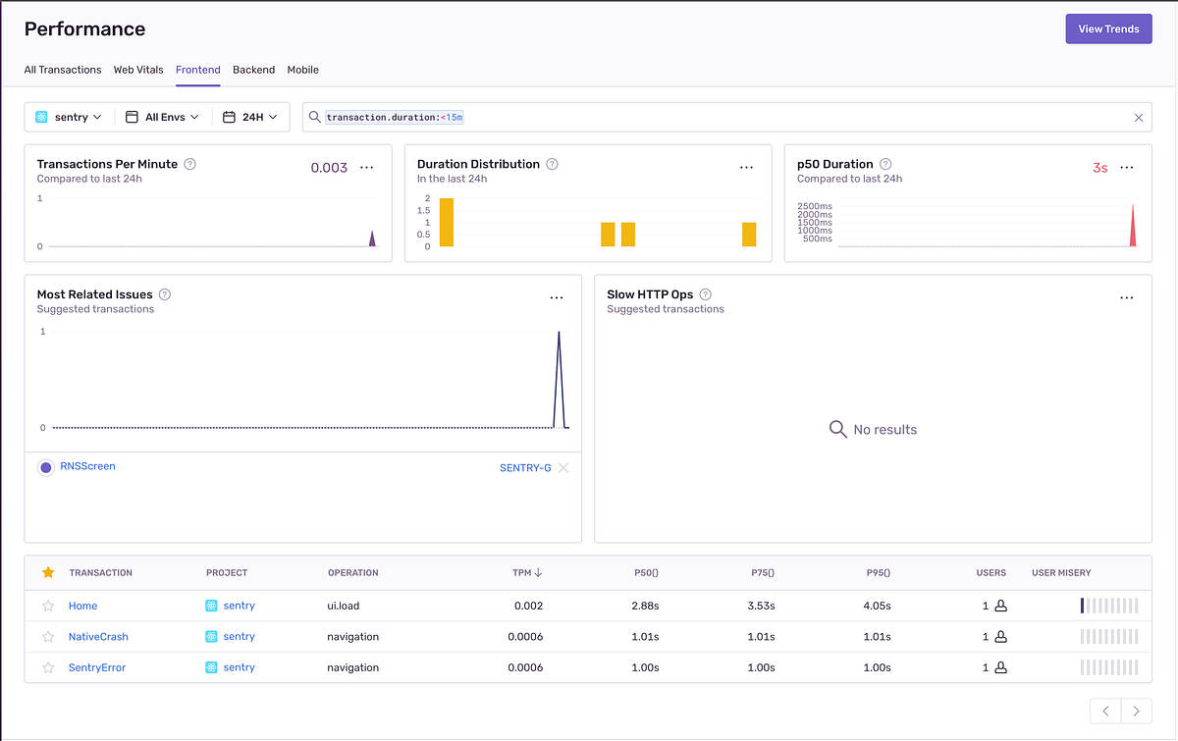Image resolution: width=1178 pixels, height=741 pixels.
Task: Show help for Duration Distribution
Action: coord(553,164)
